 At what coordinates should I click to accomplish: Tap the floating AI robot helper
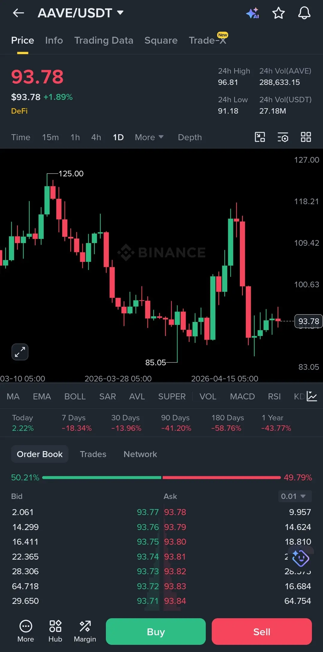(301, 558)
